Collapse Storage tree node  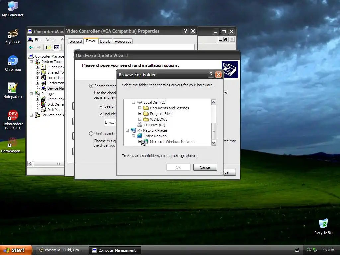coord(31,94)
